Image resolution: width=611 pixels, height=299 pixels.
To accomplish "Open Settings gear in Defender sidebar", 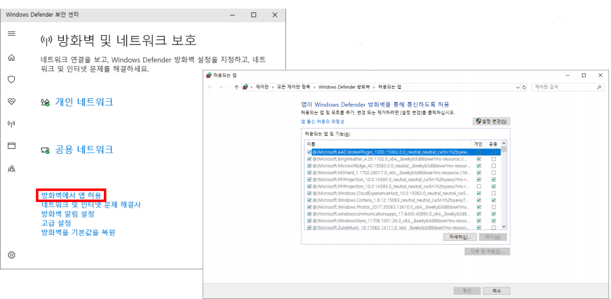I will point(11,255).
